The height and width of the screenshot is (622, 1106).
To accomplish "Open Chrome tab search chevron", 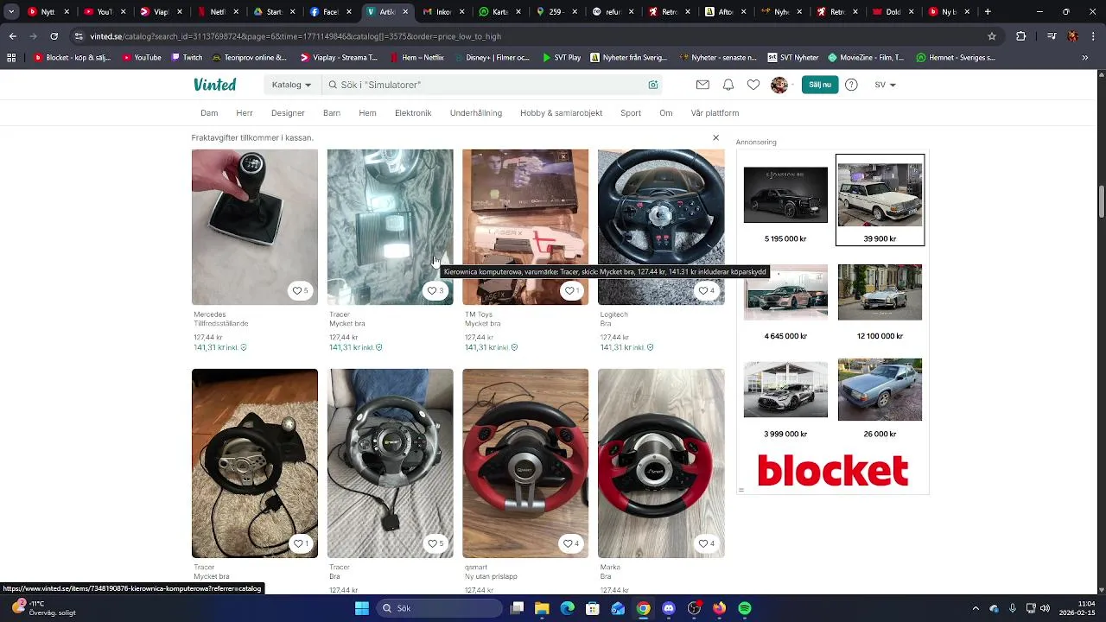I will (x=11, y=12).
